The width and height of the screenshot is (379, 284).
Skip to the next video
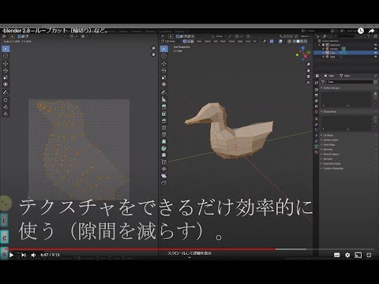[24, 255]
